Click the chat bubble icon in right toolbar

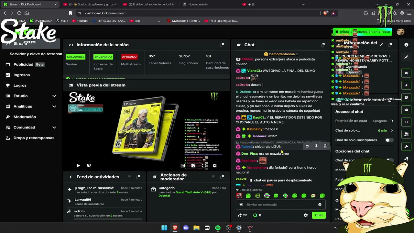[406, 110]
